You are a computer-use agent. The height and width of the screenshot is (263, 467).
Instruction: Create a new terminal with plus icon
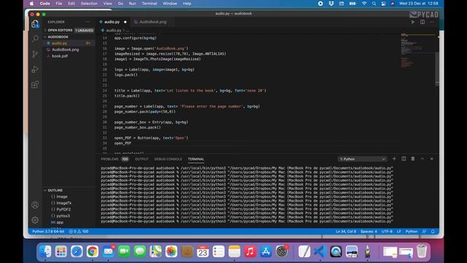click(x=394, y=159)
